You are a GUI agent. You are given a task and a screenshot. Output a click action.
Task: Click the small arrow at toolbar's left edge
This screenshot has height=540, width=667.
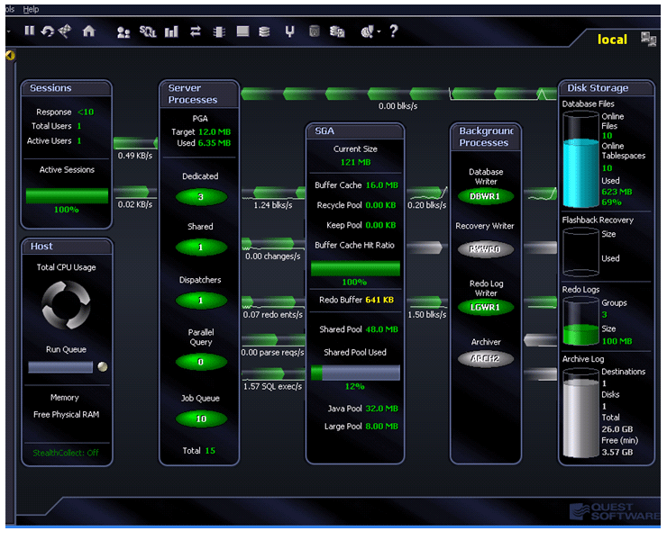[8, 31]
